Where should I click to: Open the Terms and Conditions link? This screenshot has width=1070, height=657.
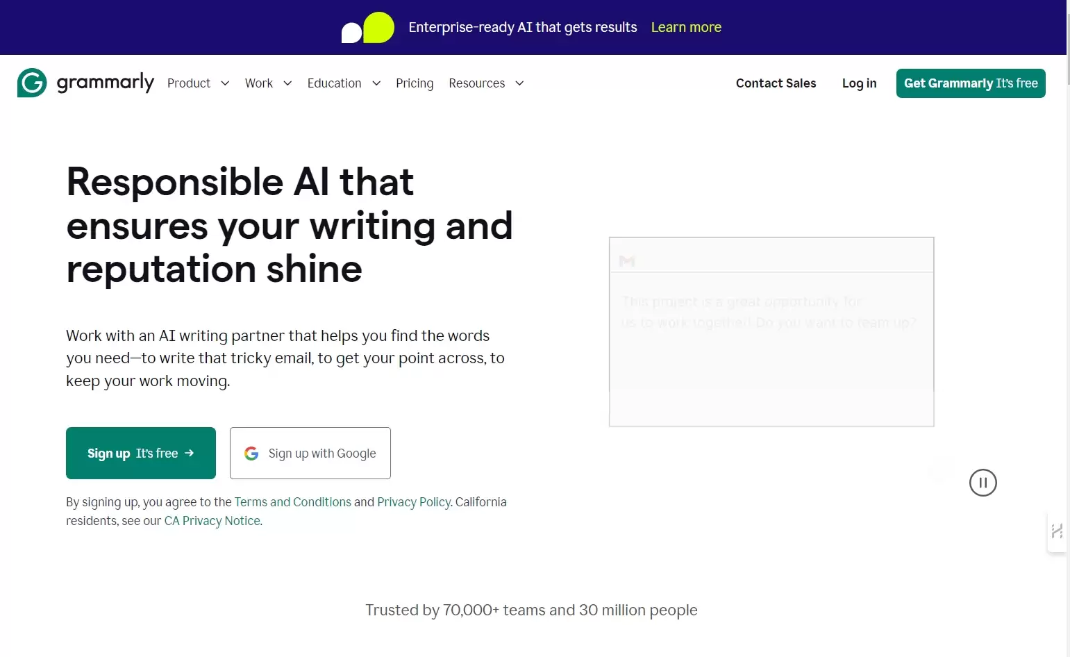[292, 501]
